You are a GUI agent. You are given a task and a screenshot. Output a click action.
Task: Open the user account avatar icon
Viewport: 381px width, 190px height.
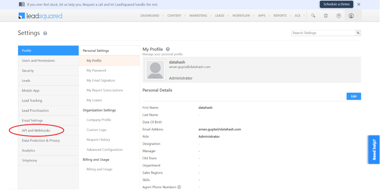(351, 16)
